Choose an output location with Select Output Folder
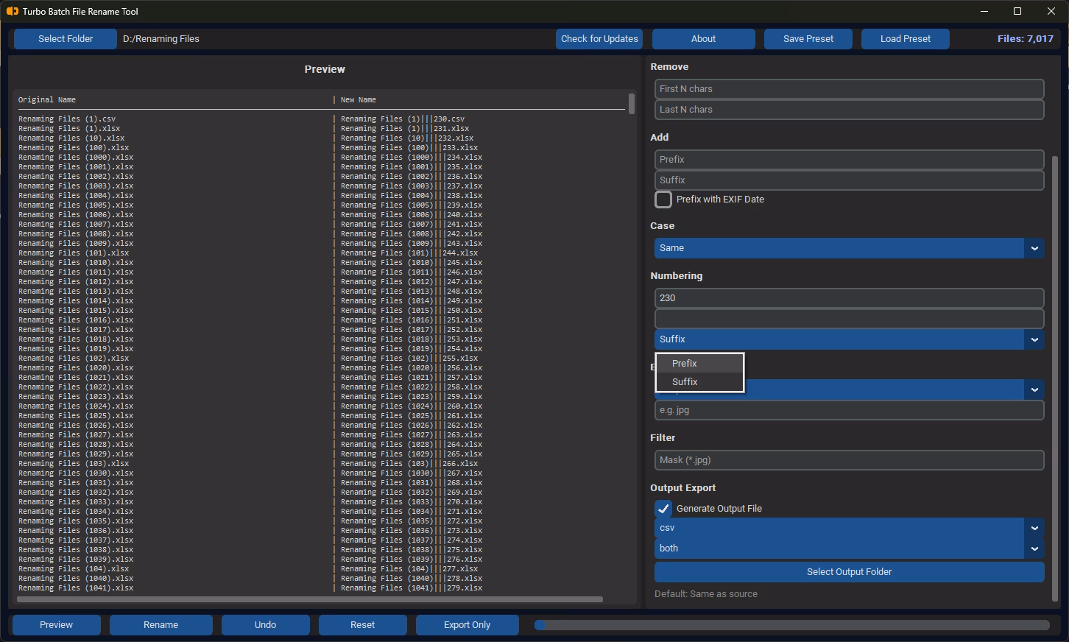1069x642 pixels. (x=849, y=572)
